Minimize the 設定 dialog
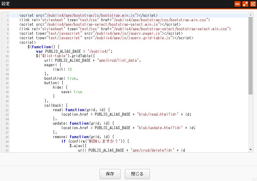 [x=237, y=4]
